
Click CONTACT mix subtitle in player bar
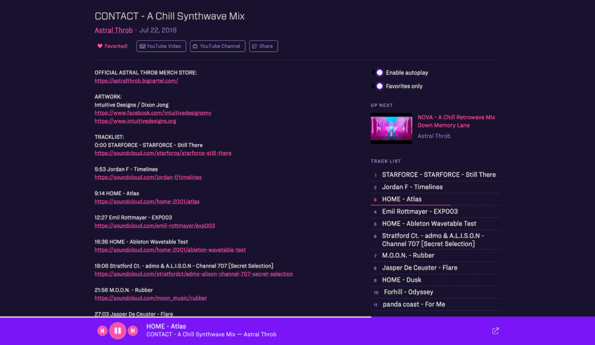(212, 335)
